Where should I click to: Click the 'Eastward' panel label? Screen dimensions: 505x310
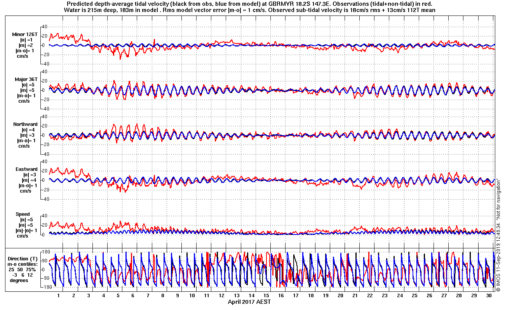coord(26,169)
